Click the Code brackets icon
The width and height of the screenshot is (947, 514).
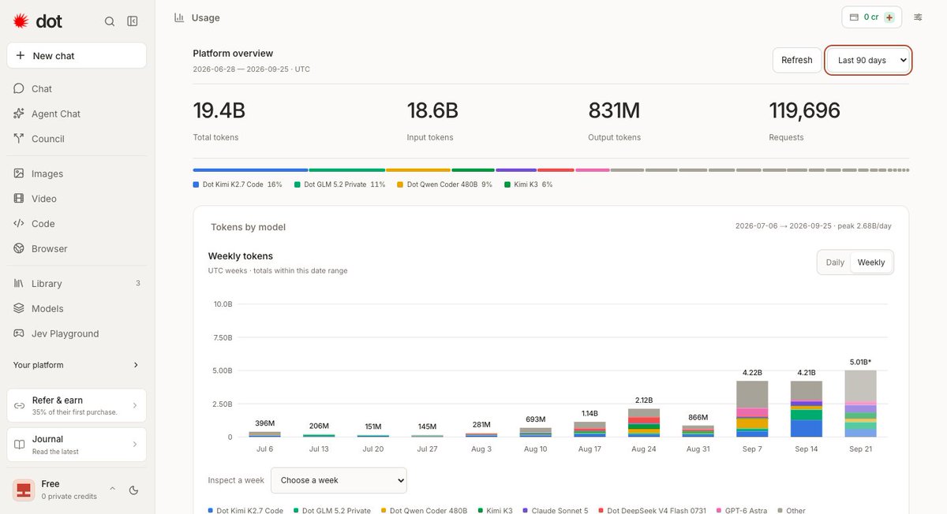pyautogui.click(x=19, y=224)
